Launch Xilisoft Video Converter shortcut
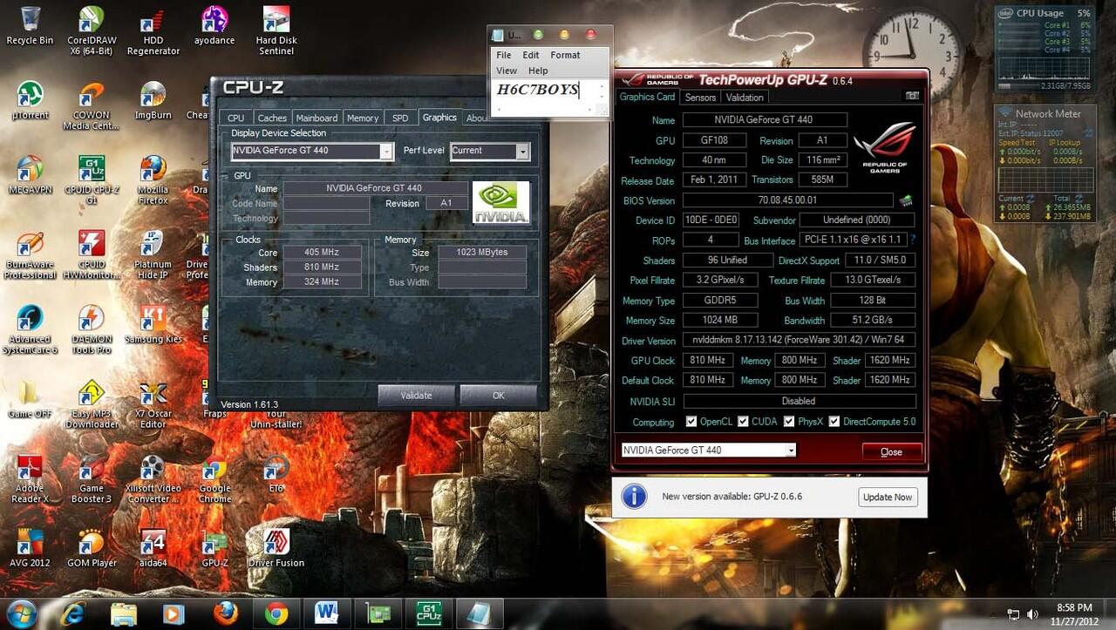The width and height of the screenshot is (1116, 630). pyautogui.click(x=153, y=479)
